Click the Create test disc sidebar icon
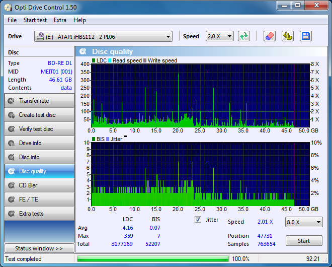332x267 pixels. click(x=11, y=115)
